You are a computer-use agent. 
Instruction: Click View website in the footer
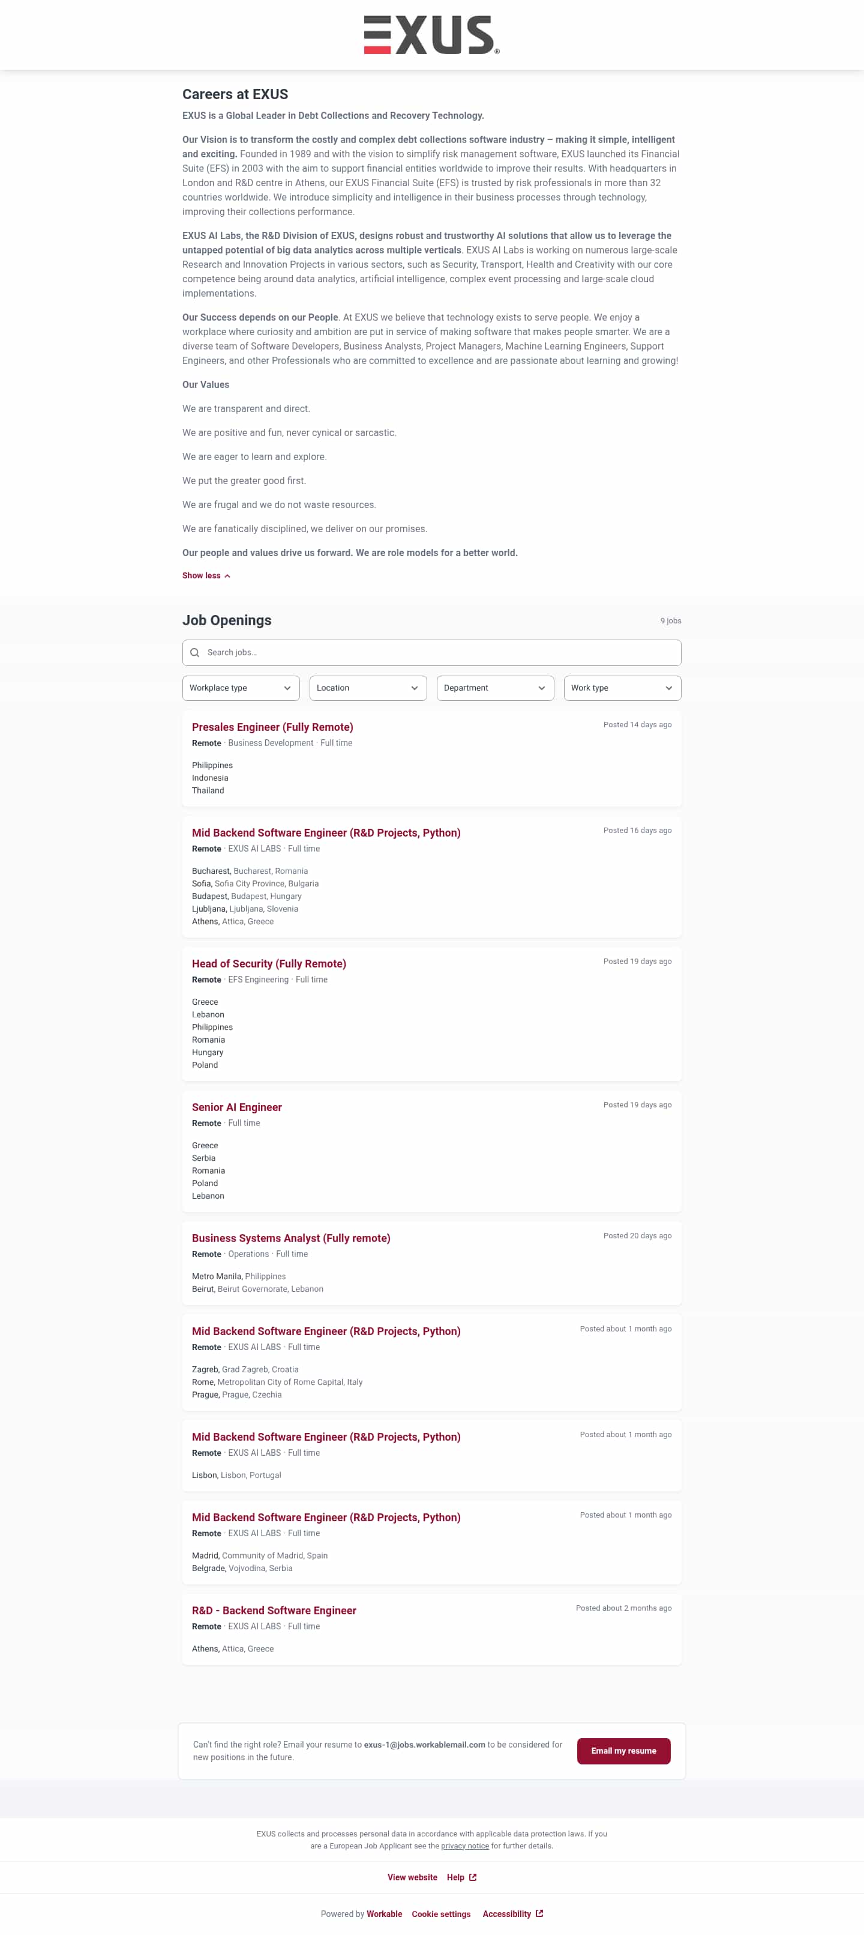412,1877
